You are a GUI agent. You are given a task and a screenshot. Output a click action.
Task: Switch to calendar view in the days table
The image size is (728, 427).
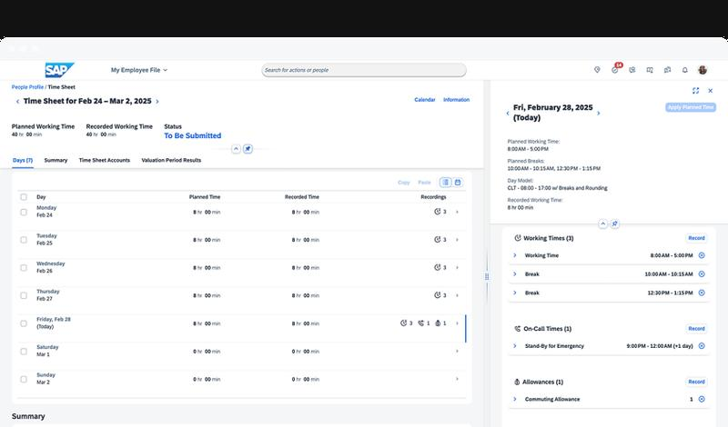coord(458,183)
